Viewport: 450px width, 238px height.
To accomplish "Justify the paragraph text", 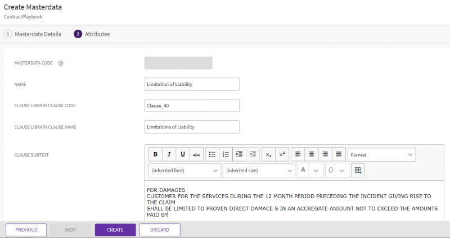I will click(x=338, y=154).
